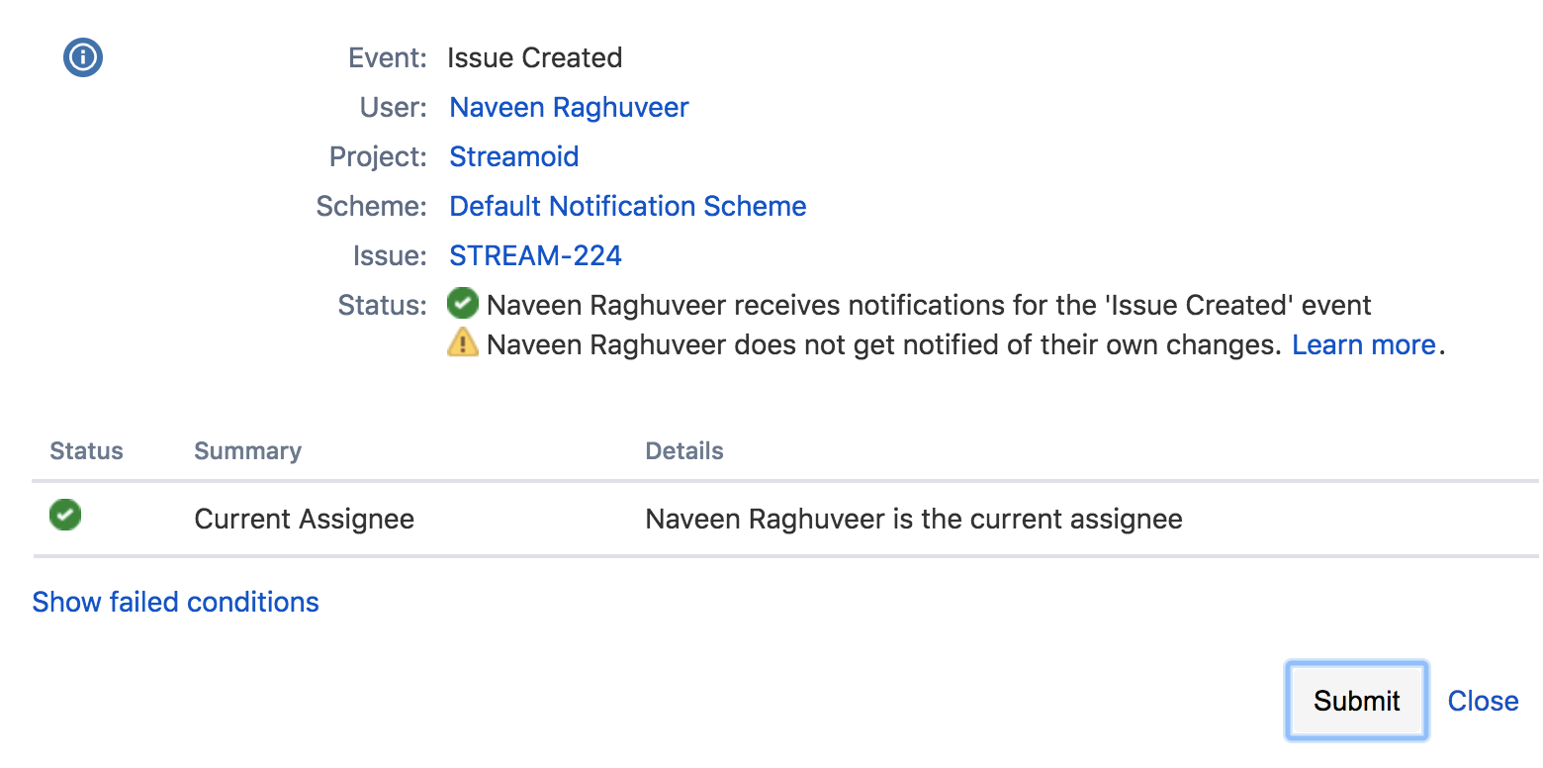Image resolution: width=1543 pixels, height=768 pixels.
Task: Show failed conditions
Action: [x=176, y=602]
